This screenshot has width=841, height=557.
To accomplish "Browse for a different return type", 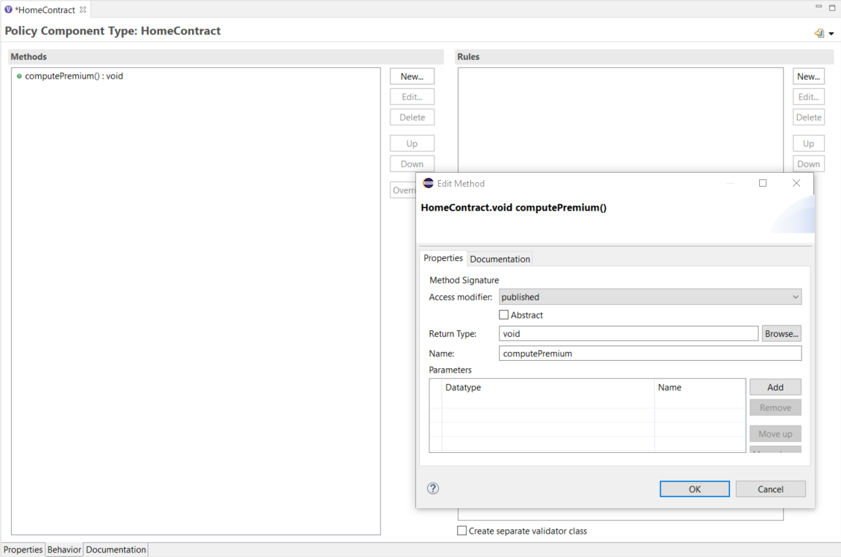I will click(781, 333).
